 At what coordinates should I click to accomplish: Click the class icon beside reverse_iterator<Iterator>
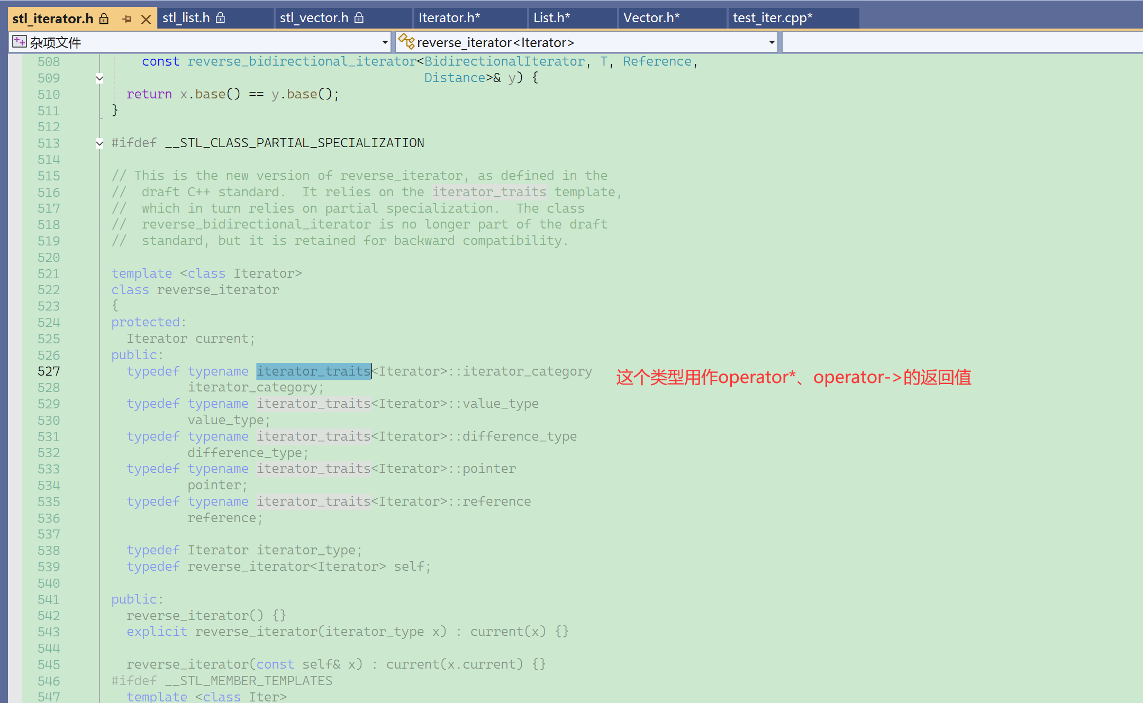click(x=406, y=42)
